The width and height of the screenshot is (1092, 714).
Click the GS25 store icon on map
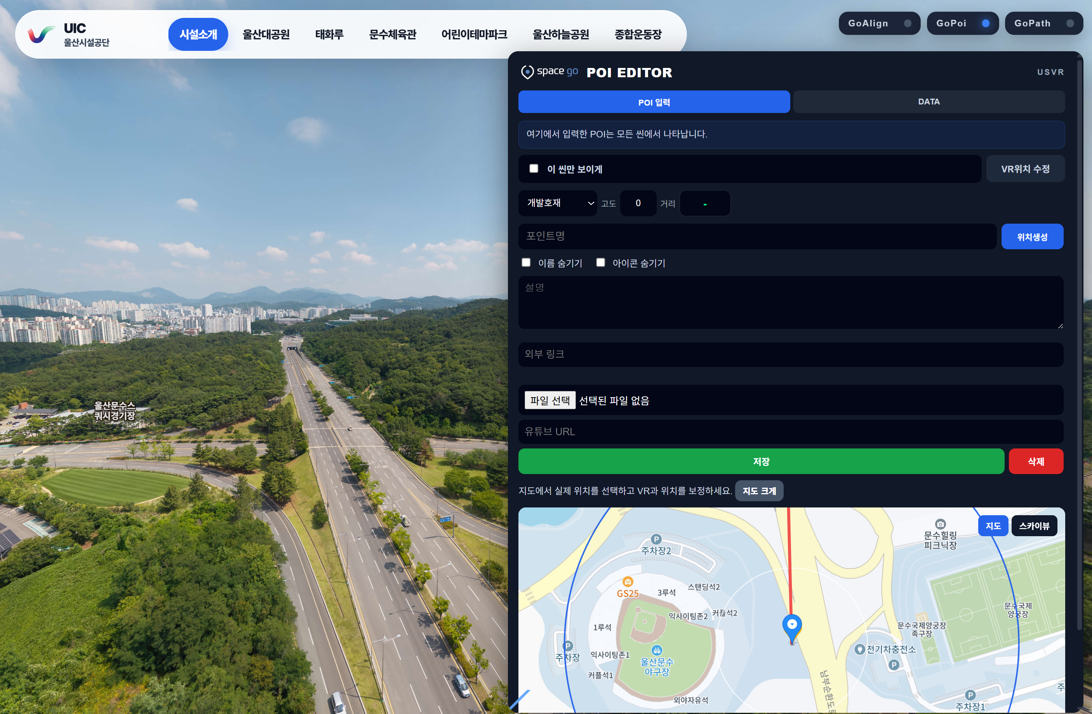(628, 582)
